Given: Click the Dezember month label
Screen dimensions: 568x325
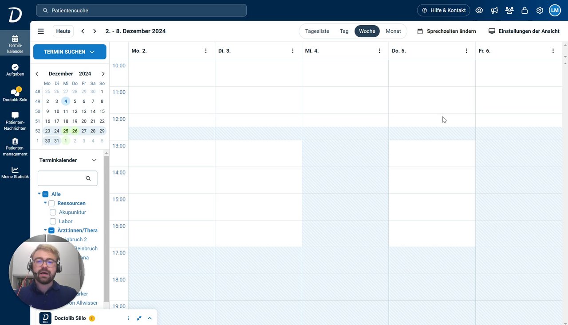Looking at the screenshot, I should (x=61, y=74).
